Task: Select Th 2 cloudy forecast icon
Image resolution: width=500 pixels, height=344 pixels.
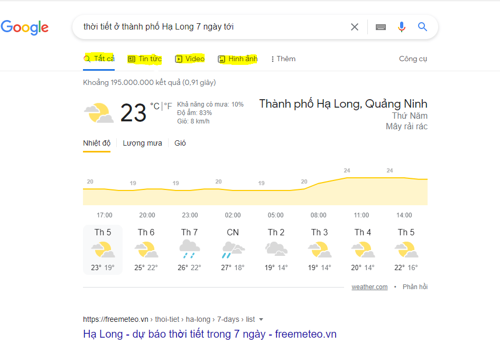Action: point(276,249)
